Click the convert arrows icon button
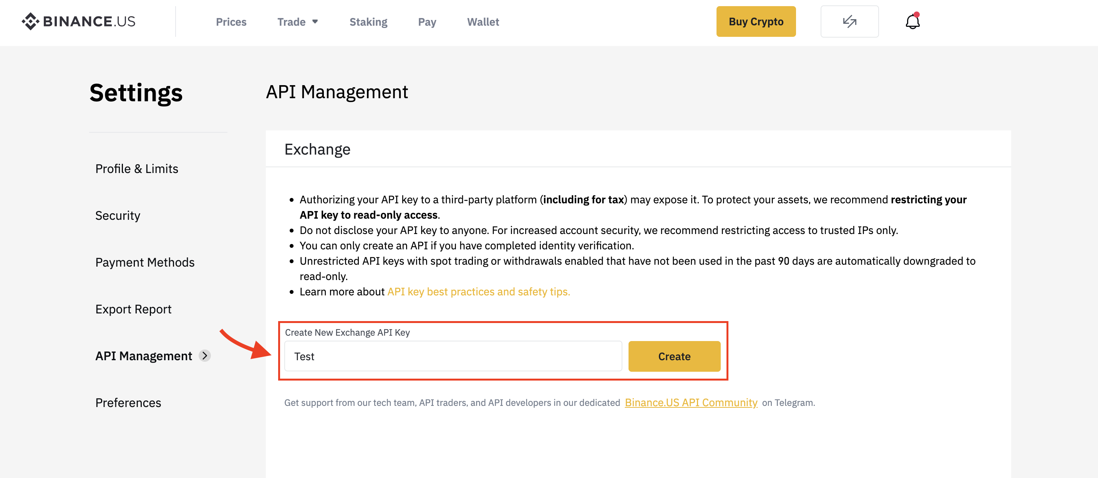The height and width of the screenshot is (478, 1098). [x=849, y=21]
